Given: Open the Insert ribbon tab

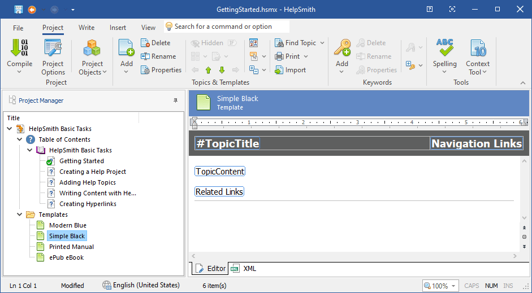Looking at the screenshot, I should click(x=118, y=28).
